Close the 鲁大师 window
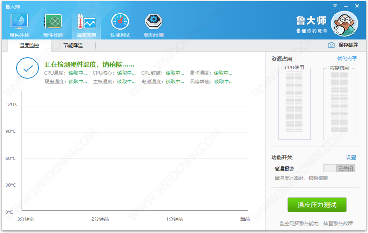Screen dimensions: 368x233 357,6
